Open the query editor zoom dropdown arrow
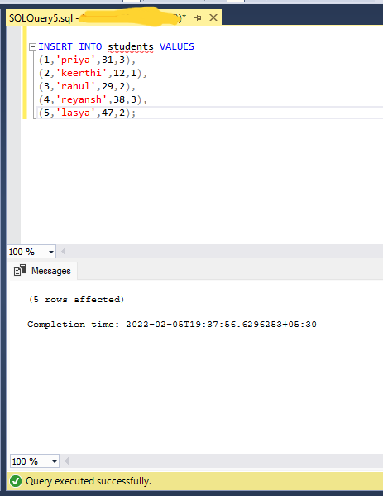Viewport: 383px width, 496px height. [51, 252]
